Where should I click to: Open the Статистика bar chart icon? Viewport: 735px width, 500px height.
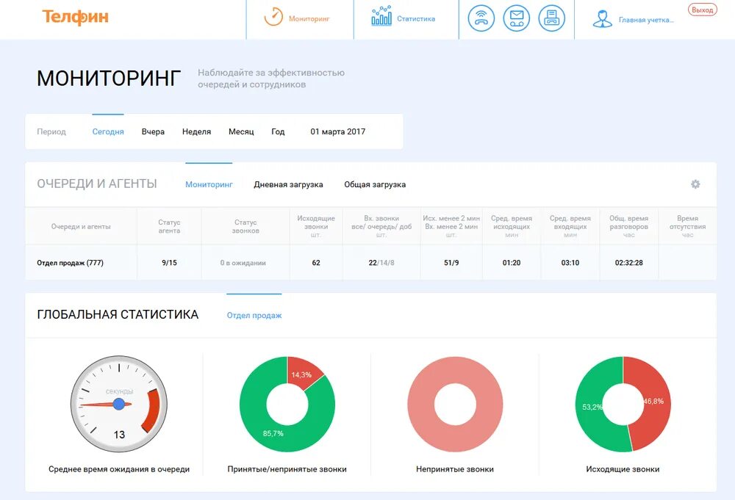[x=381, y=16]
